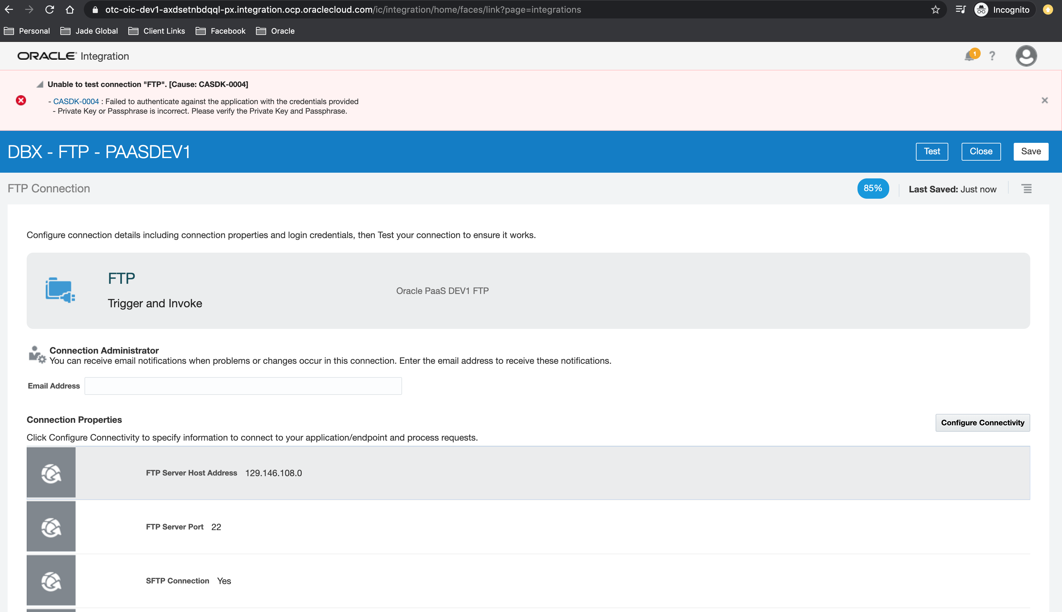Click the Configure Connectivity button
This screenshot has height=612, width=1062.
(982, 422)
